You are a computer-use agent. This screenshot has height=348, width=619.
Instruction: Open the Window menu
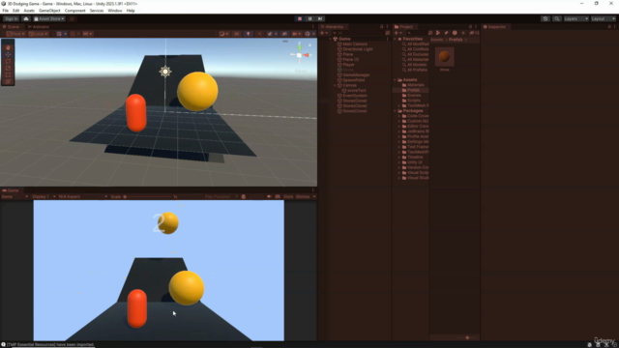click(x=115, y=11)
